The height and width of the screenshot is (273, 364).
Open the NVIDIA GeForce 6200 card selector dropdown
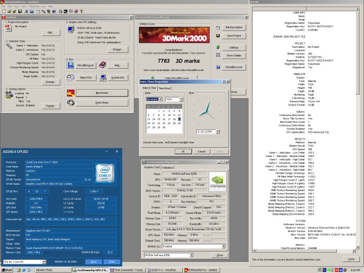coord(191,255)
